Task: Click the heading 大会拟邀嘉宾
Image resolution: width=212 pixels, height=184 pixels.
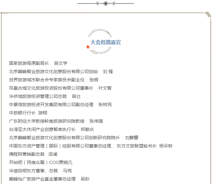Action: pyautogui.click(x=106, y=42)
